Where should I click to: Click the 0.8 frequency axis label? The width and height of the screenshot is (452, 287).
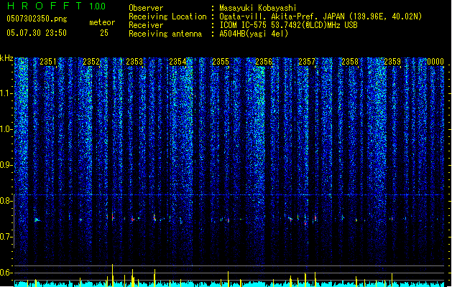(x=6, y=201)
